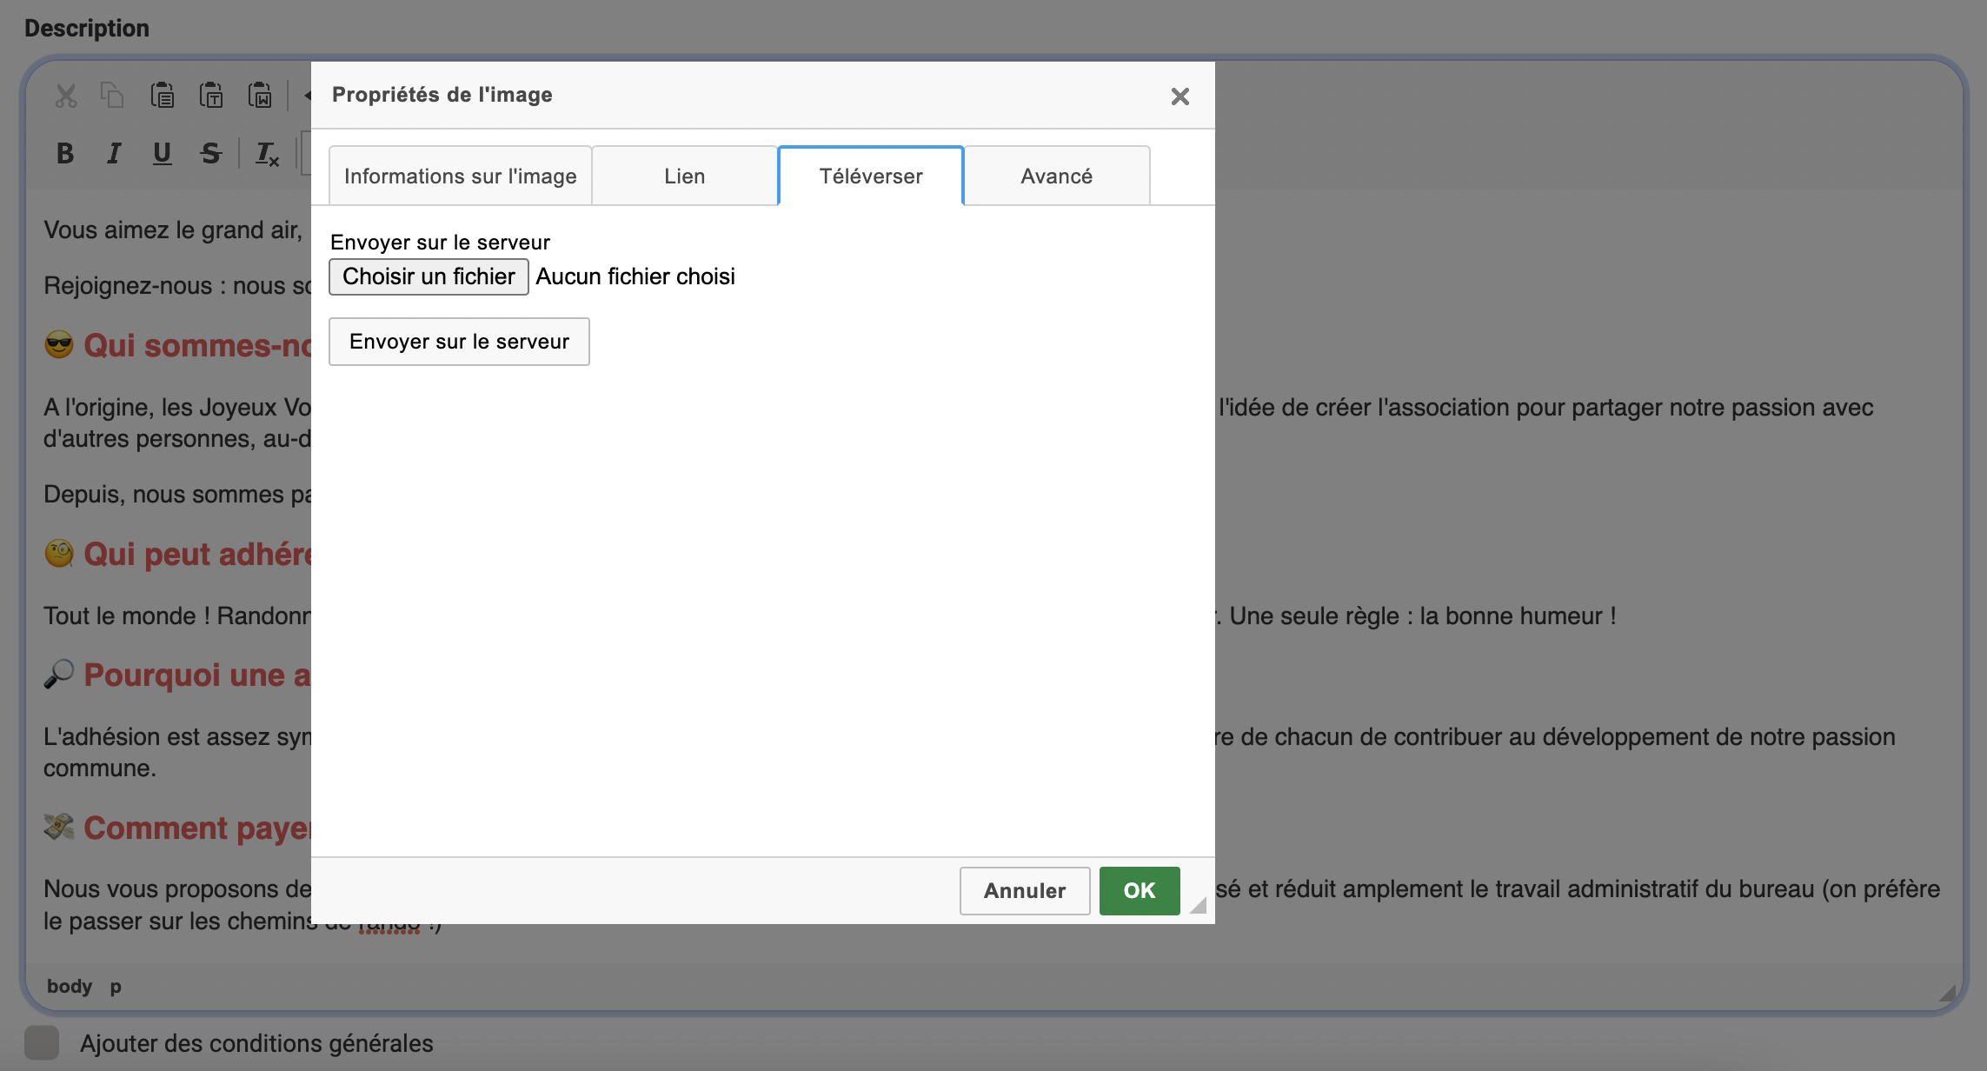
Task: Click Choisir un fichier button
Action: [x=429, y=276]
